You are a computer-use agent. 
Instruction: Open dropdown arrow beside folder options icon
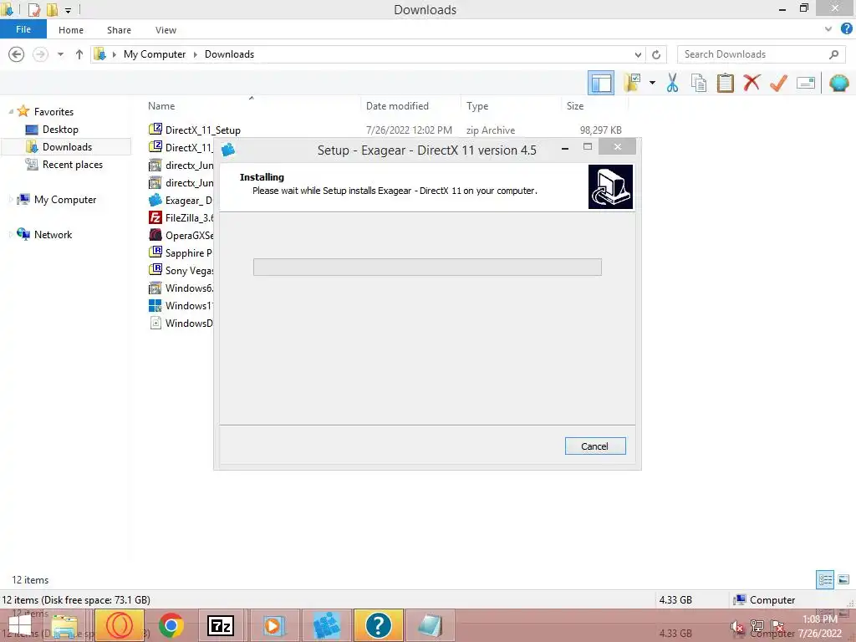pos(652,83)
